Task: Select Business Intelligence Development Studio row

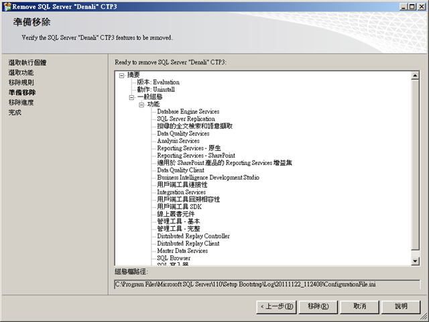Action: (x=208, y=178)
